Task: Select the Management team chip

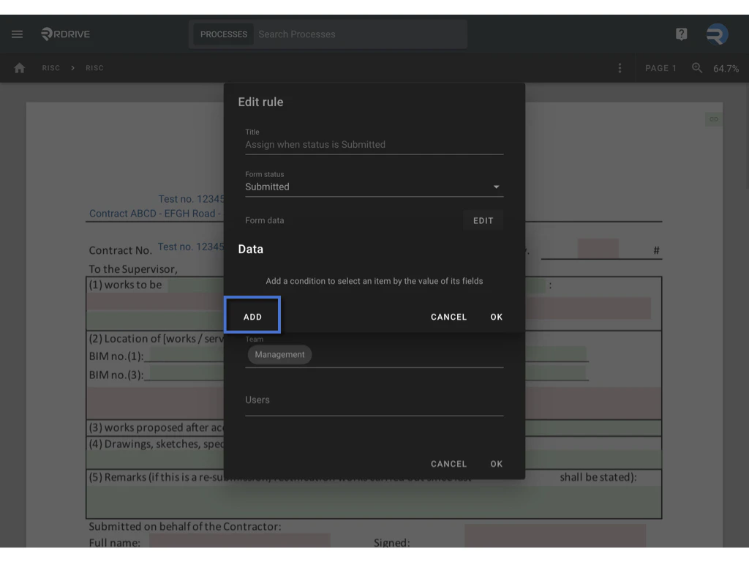Action: coord(279,354)
